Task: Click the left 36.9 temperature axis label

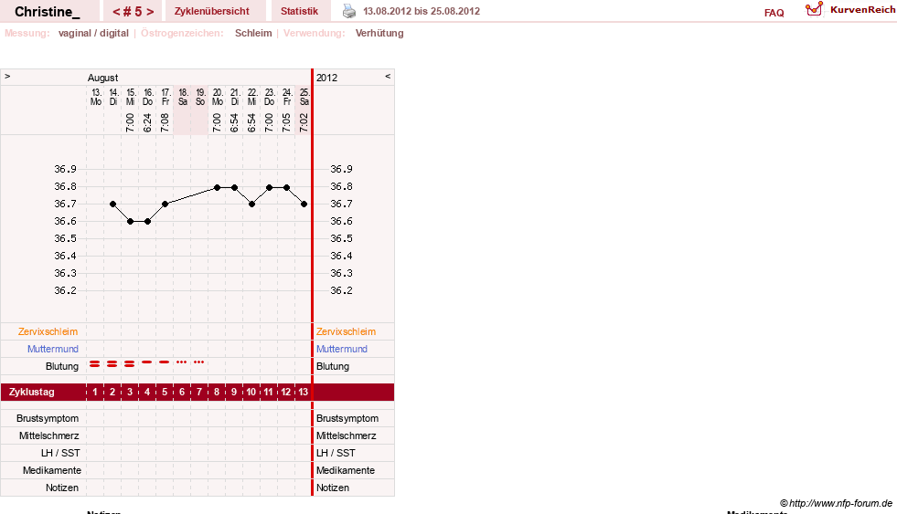Action: (x=65, y=169)
